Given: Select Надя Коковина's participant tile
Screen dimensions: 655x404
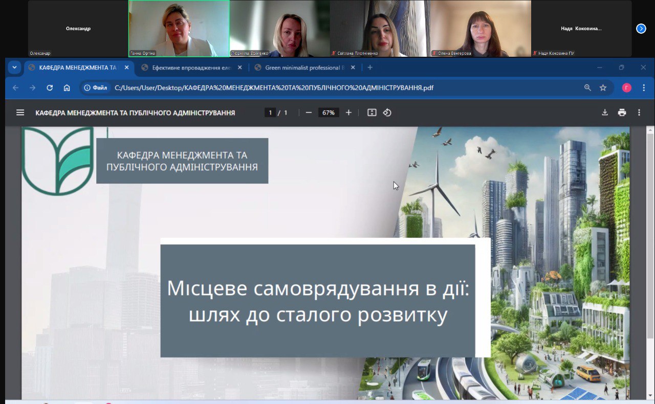Looking at the screenshot, I should pyautogui.click(x=581, y=29).
